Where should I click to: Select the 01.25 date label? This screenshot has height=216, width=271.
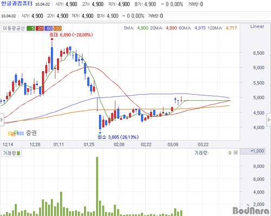(89, 145)
